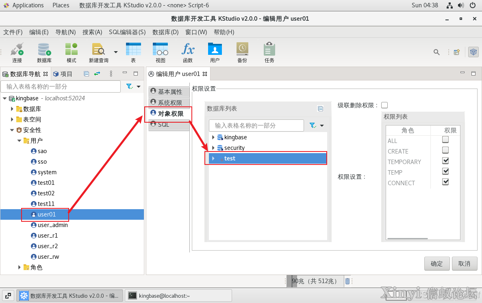Click the 取消 button

click(465, 264)
